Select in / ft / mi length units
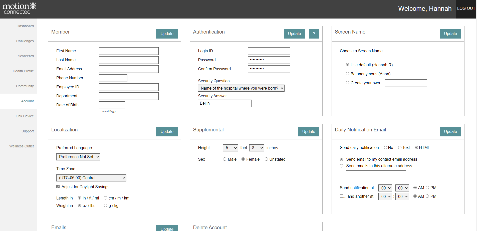Viewport: 477px width, 231px height. click(x=79, y=198)
